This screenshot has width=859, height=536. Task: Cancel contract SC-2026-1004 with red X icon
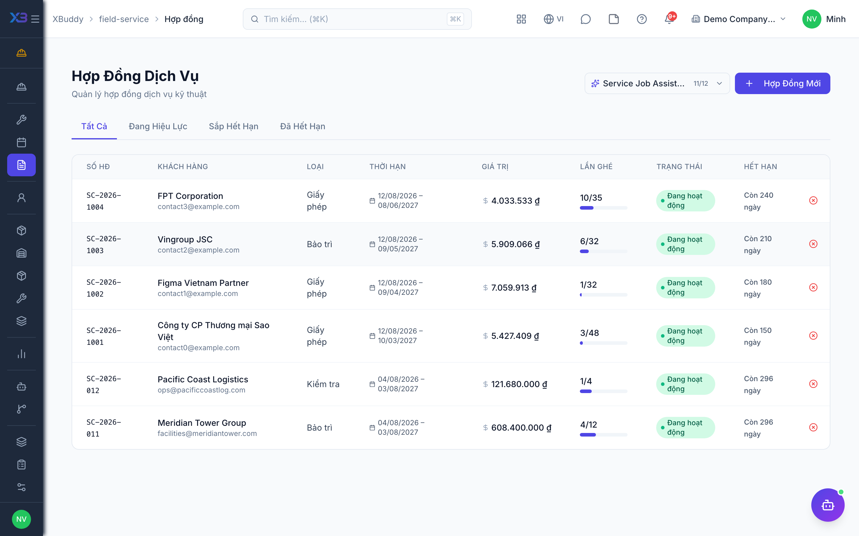(813, 201)
